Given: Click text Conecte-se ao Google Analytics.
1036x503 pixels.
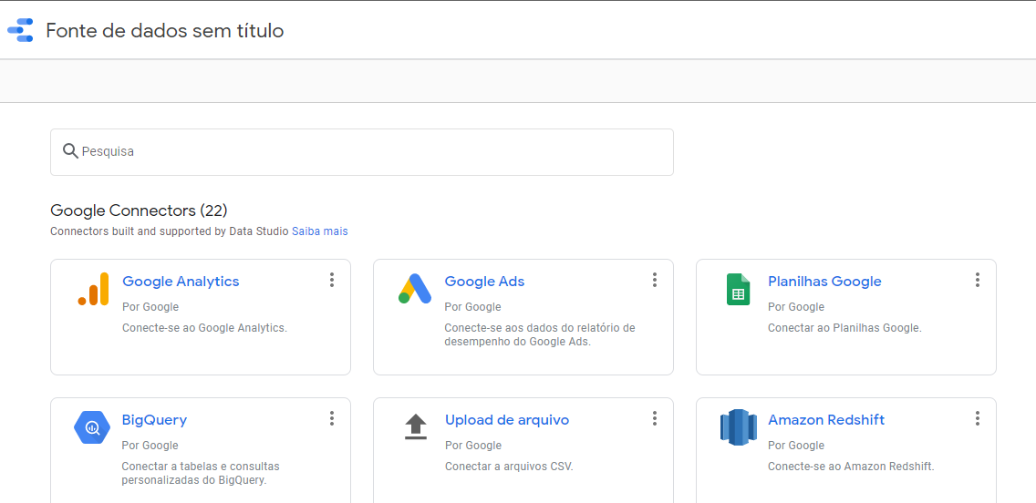Looking at the screenshot, I should click(205, 328).
